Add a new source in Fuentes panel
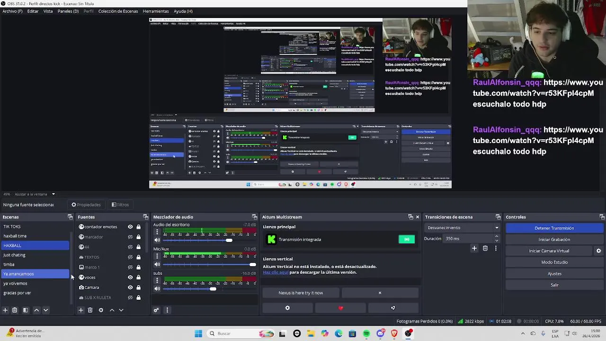Image resolution: width=606 pixels, height=341 pixels. (x=80, y=310)
